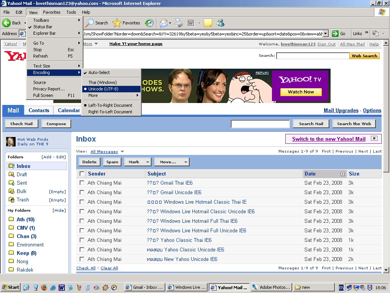Viewport: 390px width, 293px height.
Task: Choose Auto-Select encoding option
Action: (112, 72)
